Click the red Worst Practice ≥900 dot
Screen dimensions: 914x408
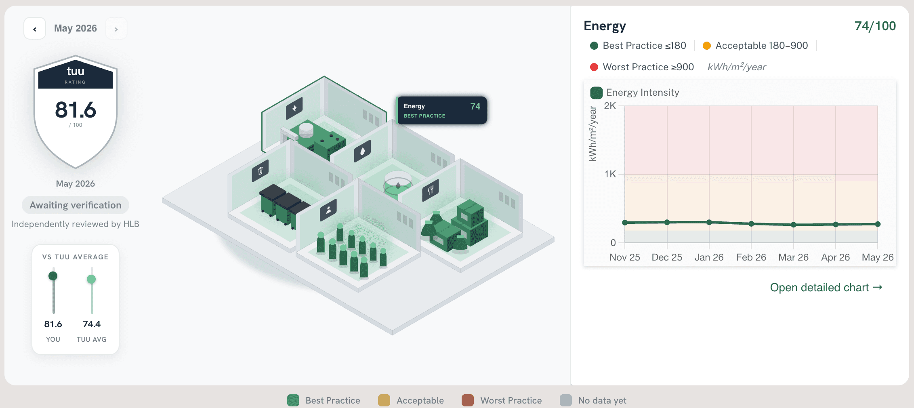[x=594, y=67]
